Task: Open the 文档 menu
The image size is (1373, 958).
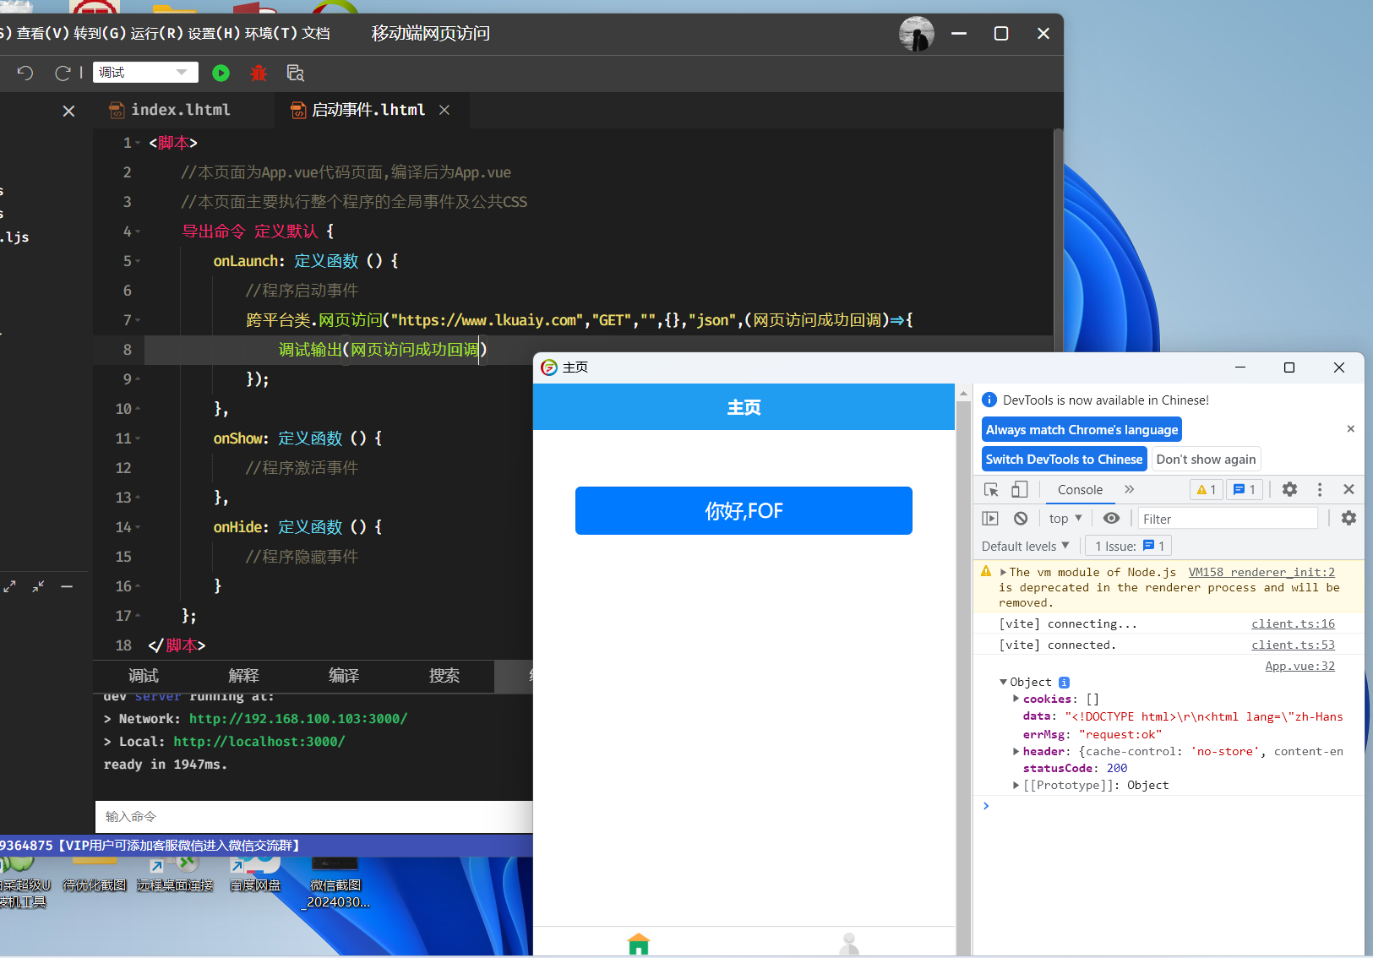Action: tap(316, 34)
